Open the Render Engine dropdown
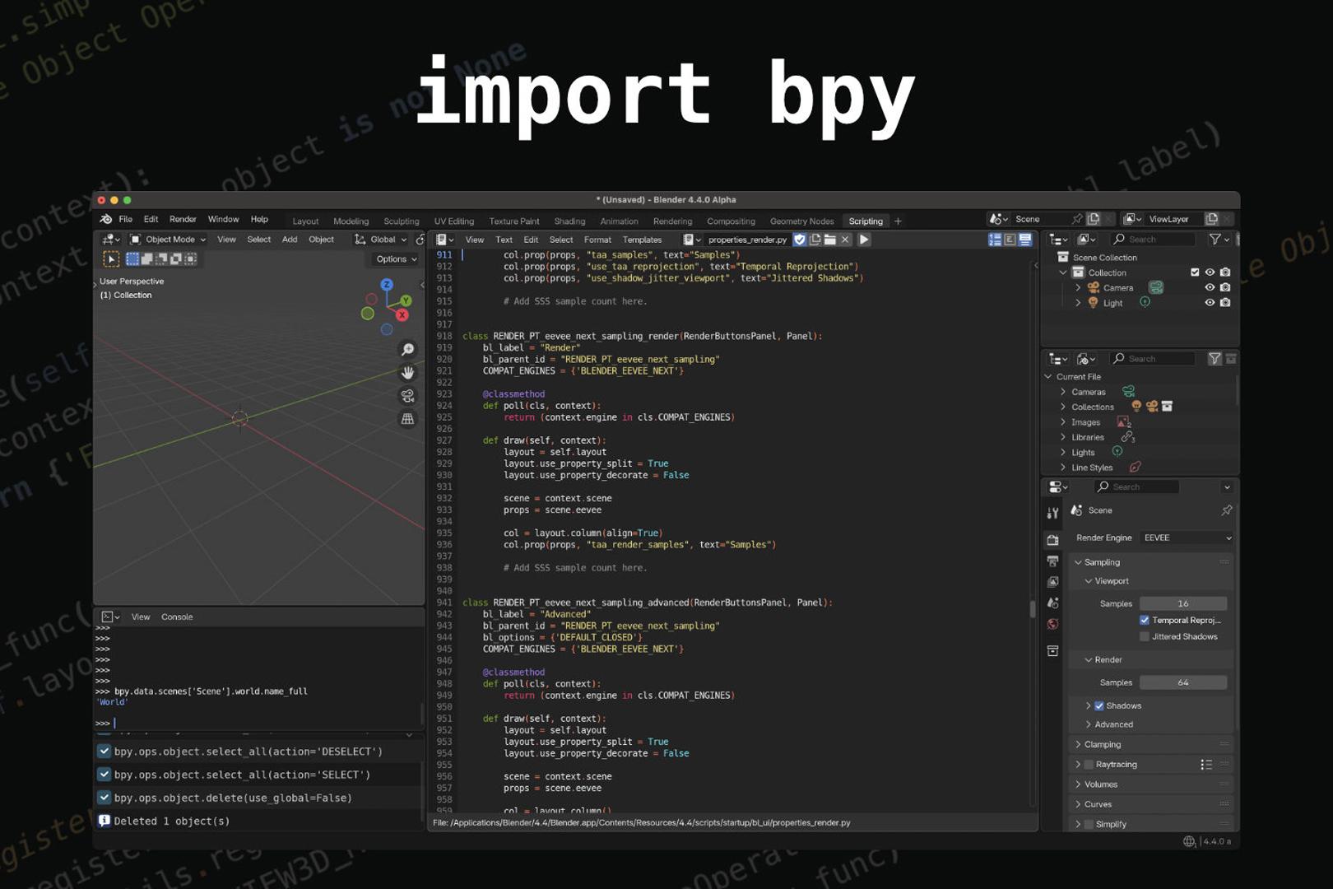1333x889 pixels. [1185, 538]
